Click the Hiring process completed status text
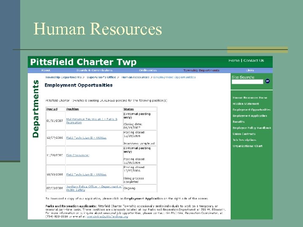The height and width of the screenshot is (227, 303). click(x=133, y=180)
